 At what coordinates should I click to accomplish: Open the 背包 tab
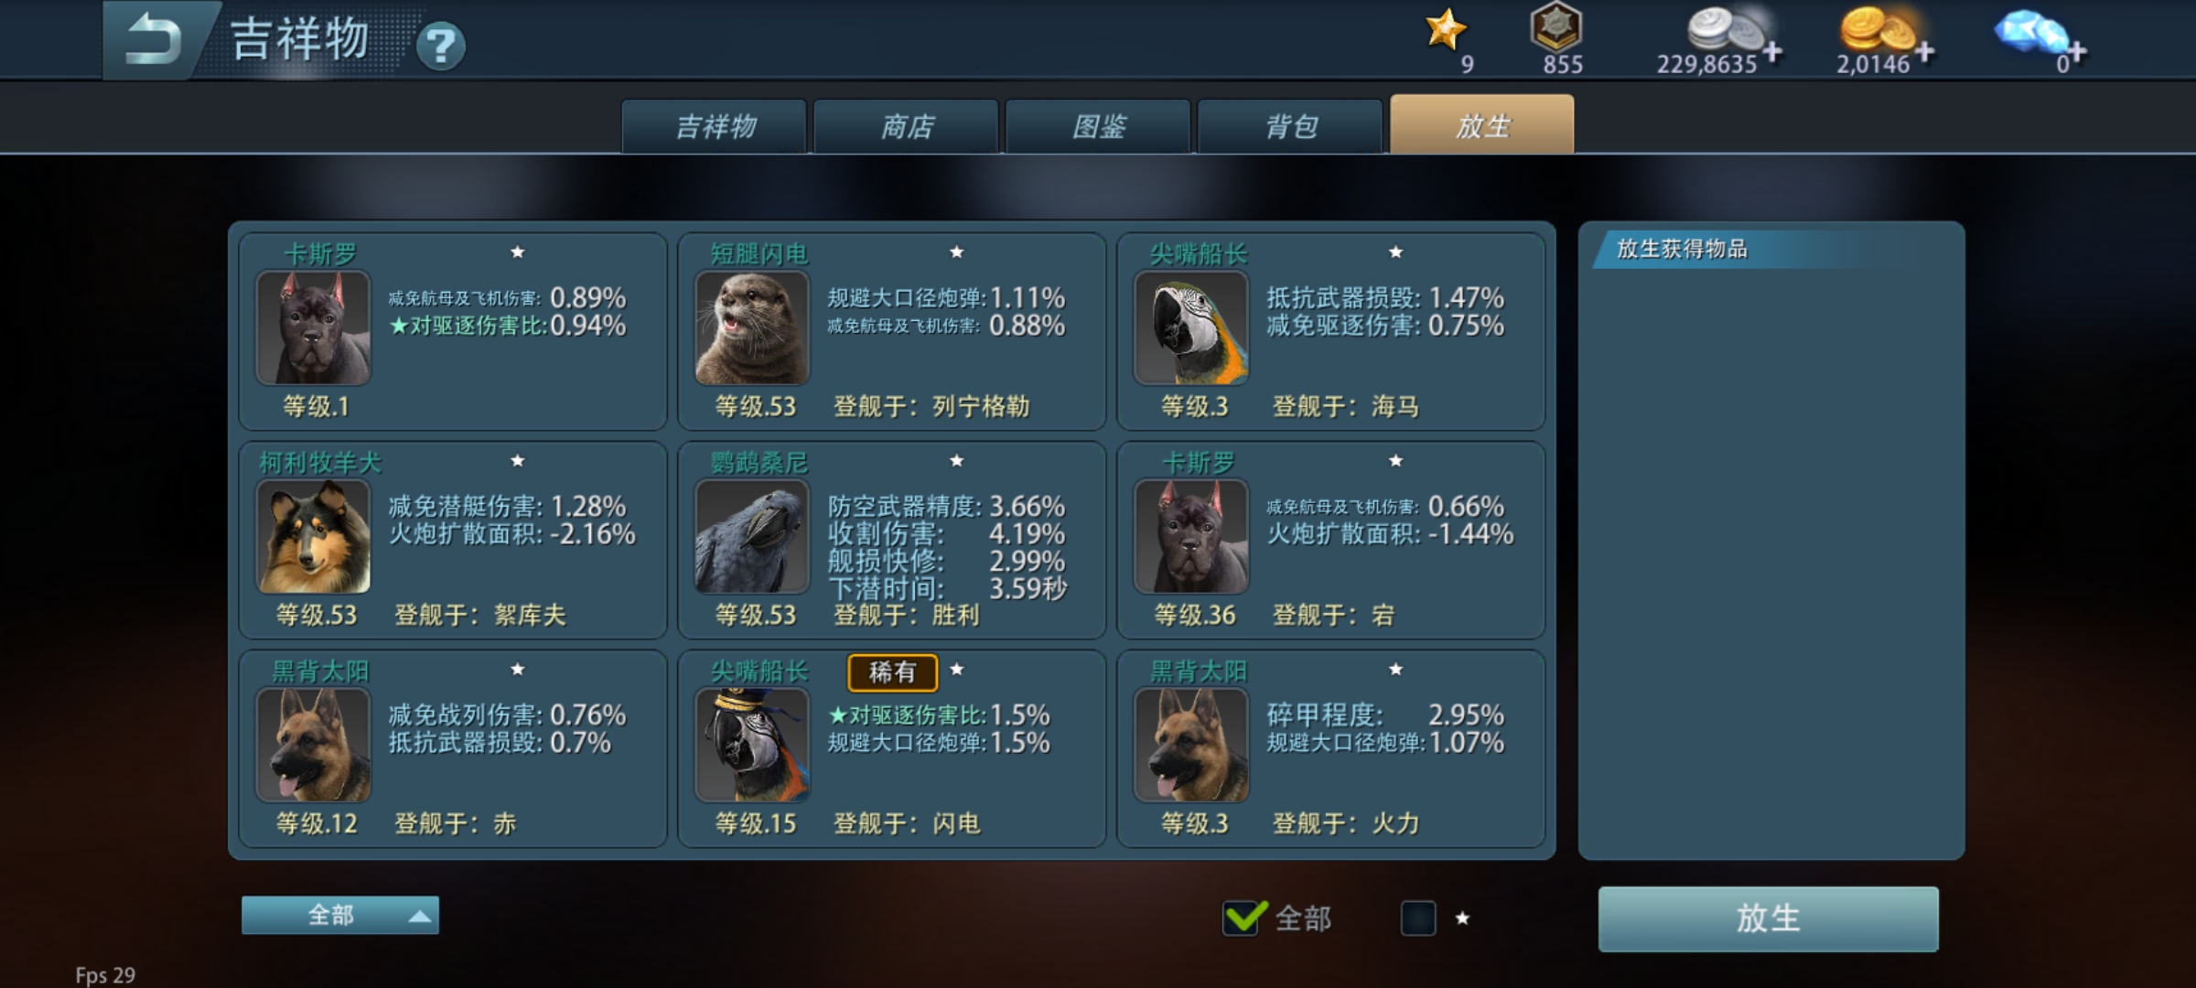1291,126
